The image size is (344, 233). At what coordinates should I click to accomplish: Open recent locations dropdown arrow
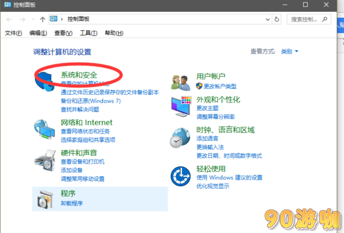[33, 20]
